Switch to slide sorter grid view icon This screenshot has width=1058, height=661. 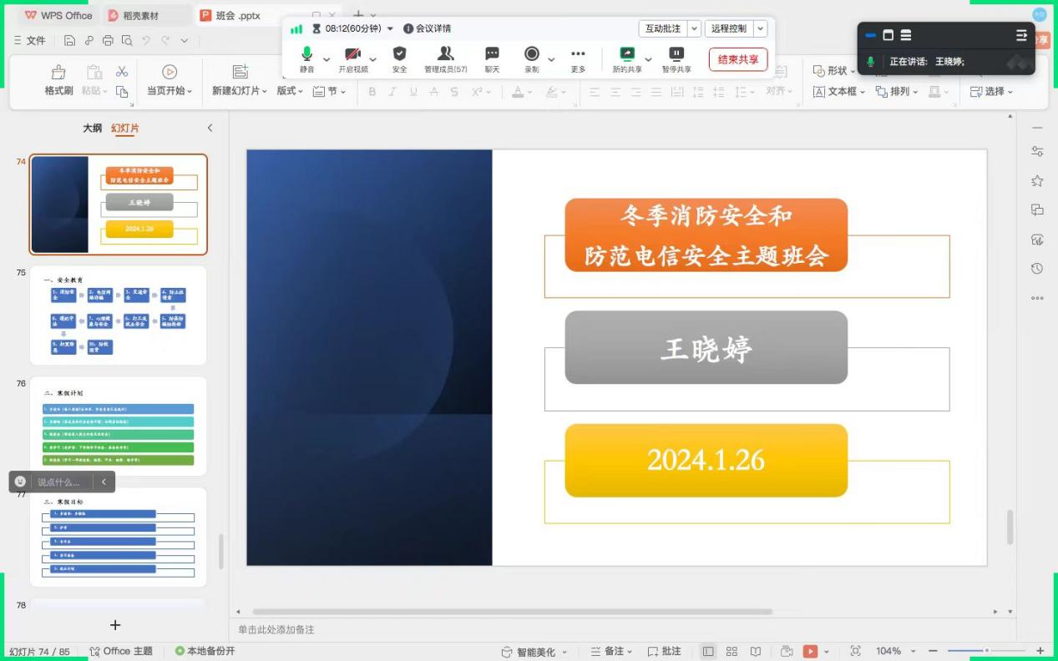tap(731, 651)
